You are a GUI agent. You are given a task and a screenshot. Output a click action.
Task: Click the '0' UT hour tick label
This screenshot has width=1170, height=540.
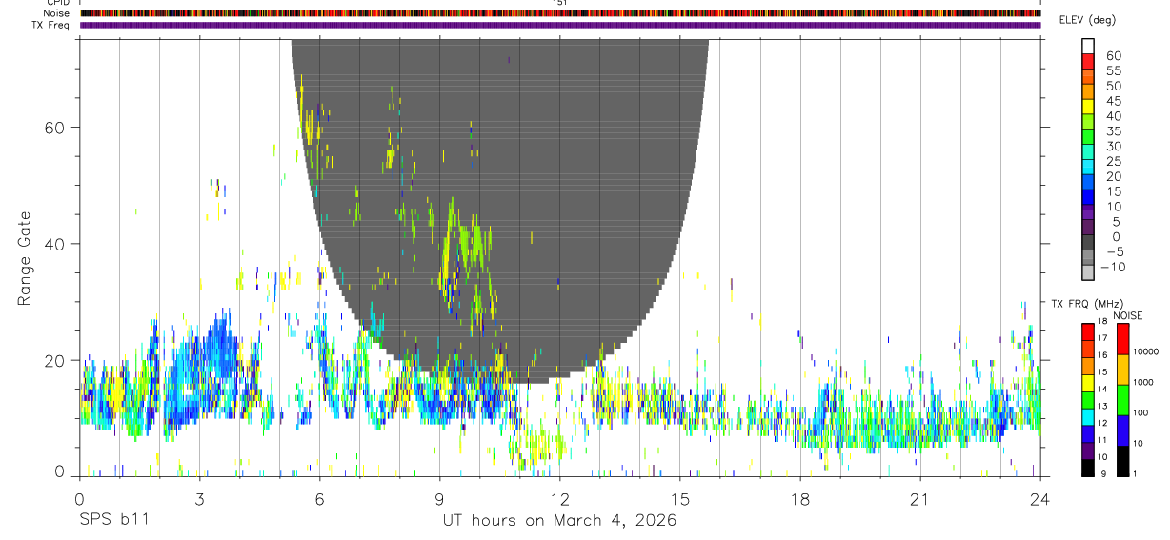(x=79, y=499)
